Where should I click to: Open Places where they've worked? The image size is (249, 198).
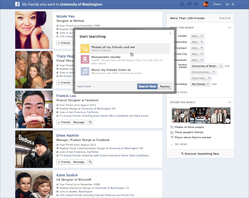[193, 137]
